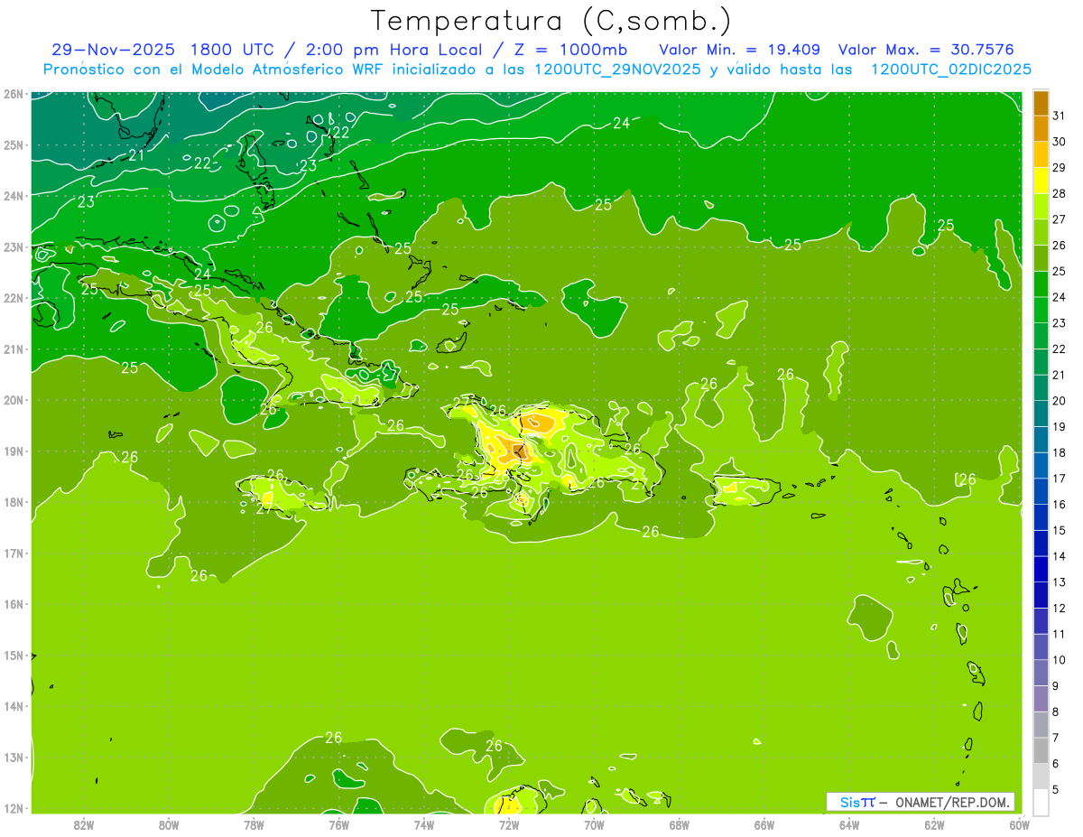This screenshot has height=837, width=1083.
Task: Click the purple legend band between 9 and 10
Action: click(1041, 673)
